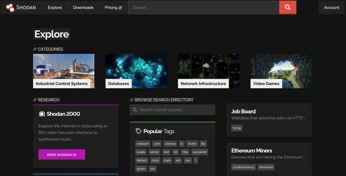Select the server tag
This screenshot has height=176, width=346.
pyautogui.click(x=154, y=152)
